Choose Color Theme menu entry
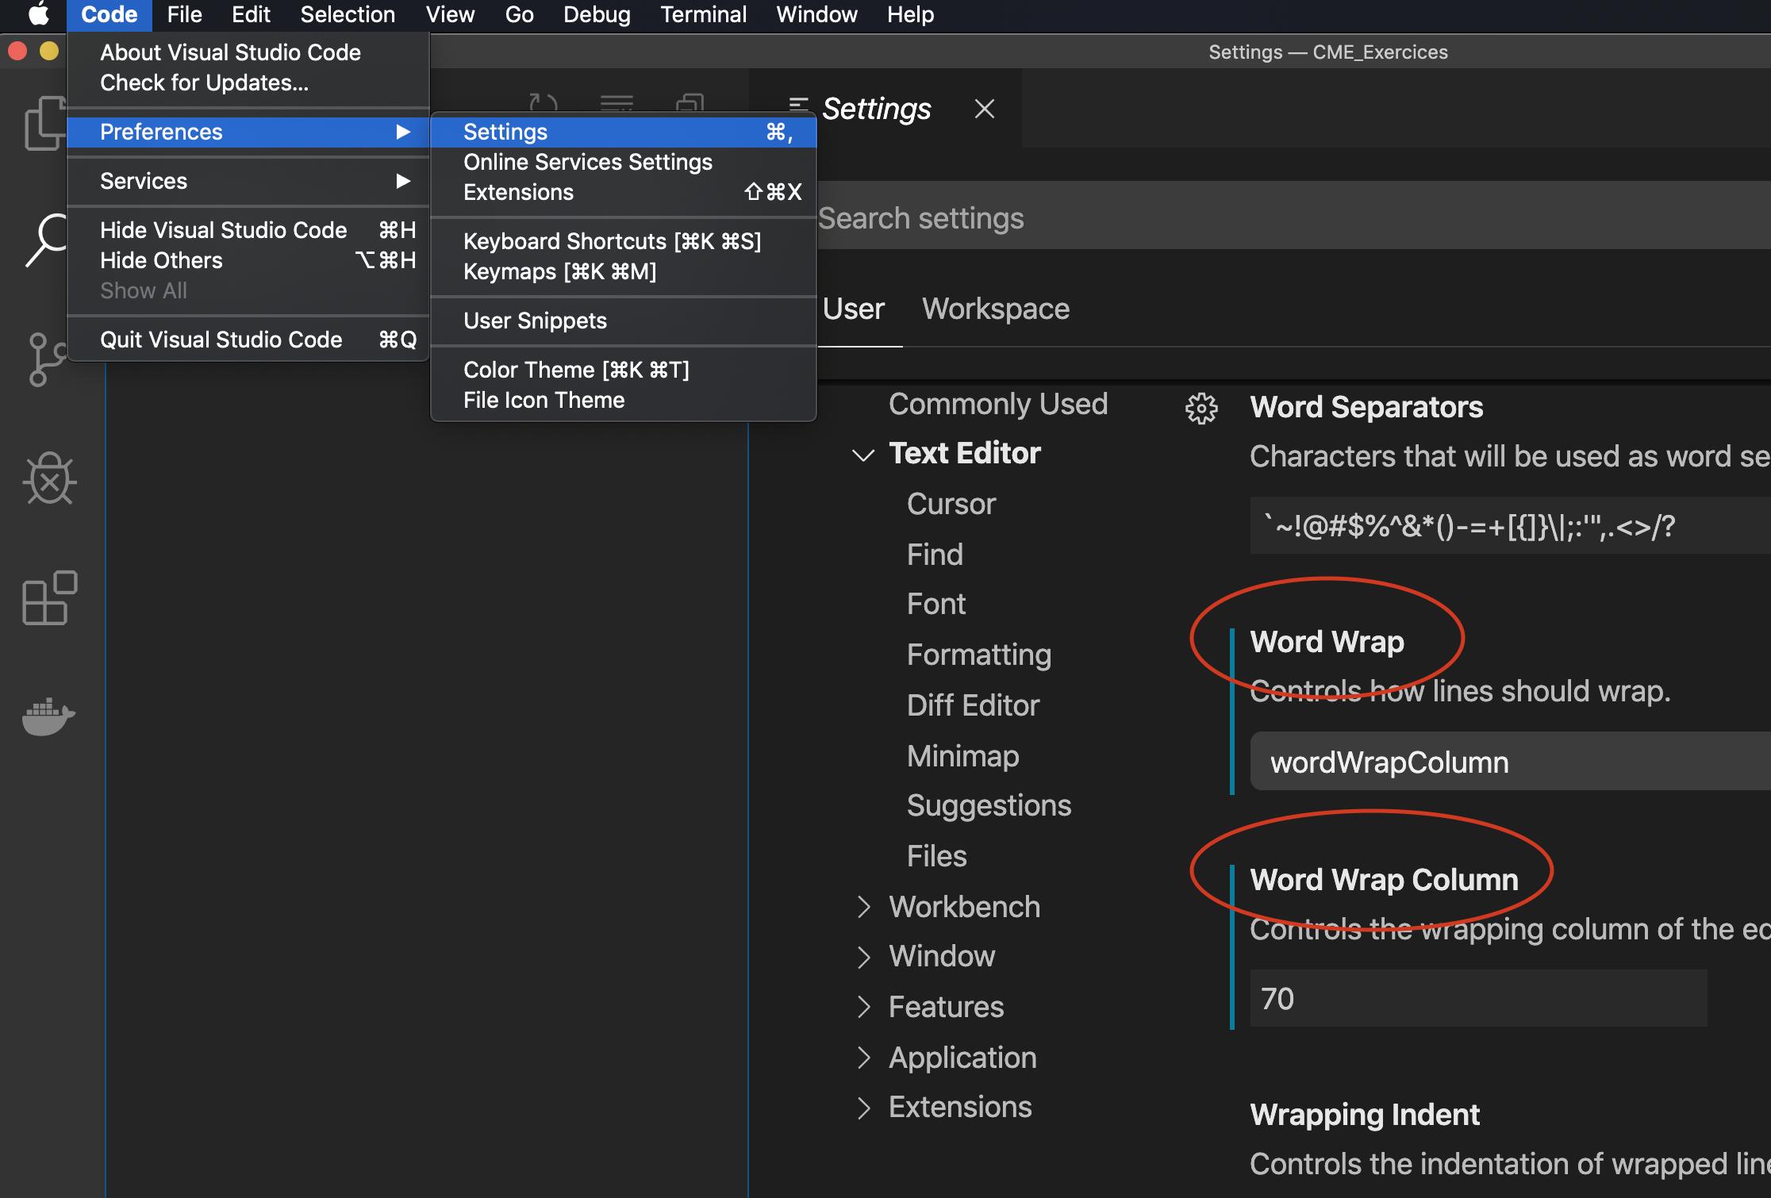The height and width of the screenshot is (1198, 1771). coord(624,370)
